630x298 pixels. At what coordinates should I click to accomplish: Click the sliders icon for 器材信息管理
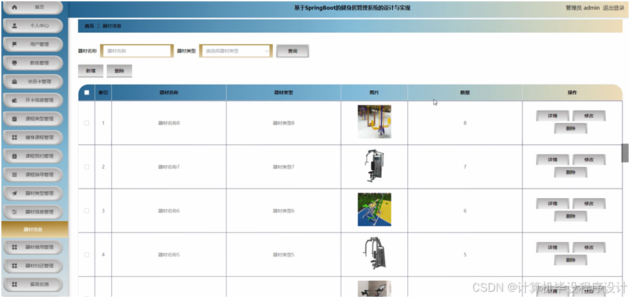pyautogui.click(x=15, y=212)
